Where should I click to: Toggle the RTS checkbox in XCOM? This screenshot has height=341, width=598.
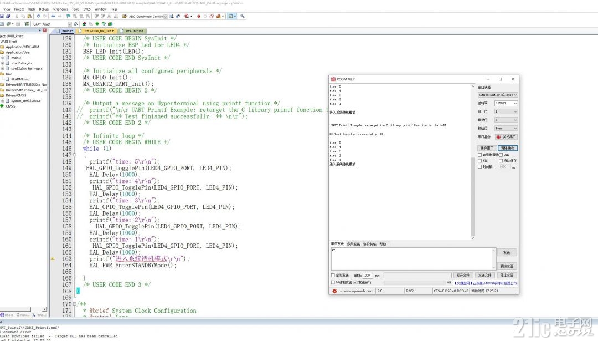pyautogui.click(x=480, y=161)
